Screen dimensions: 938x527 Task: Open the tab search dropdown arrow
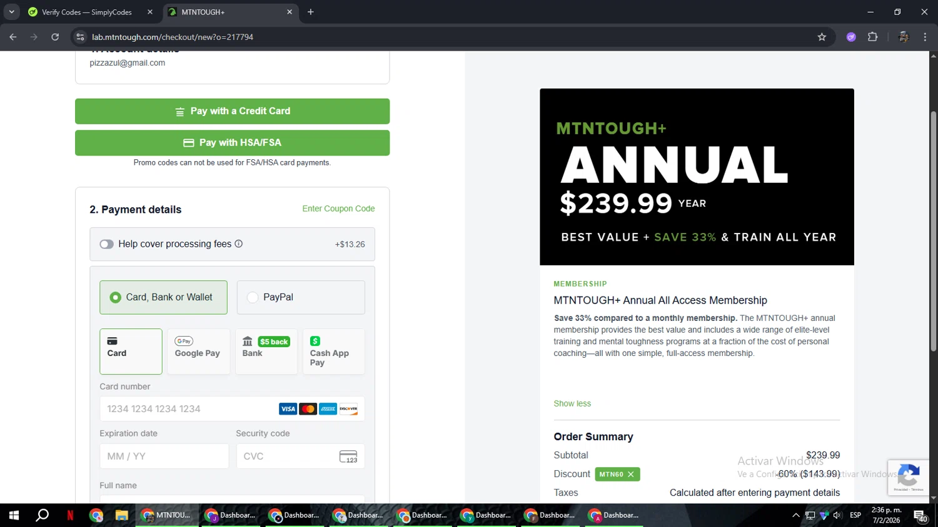pos(11,12)
